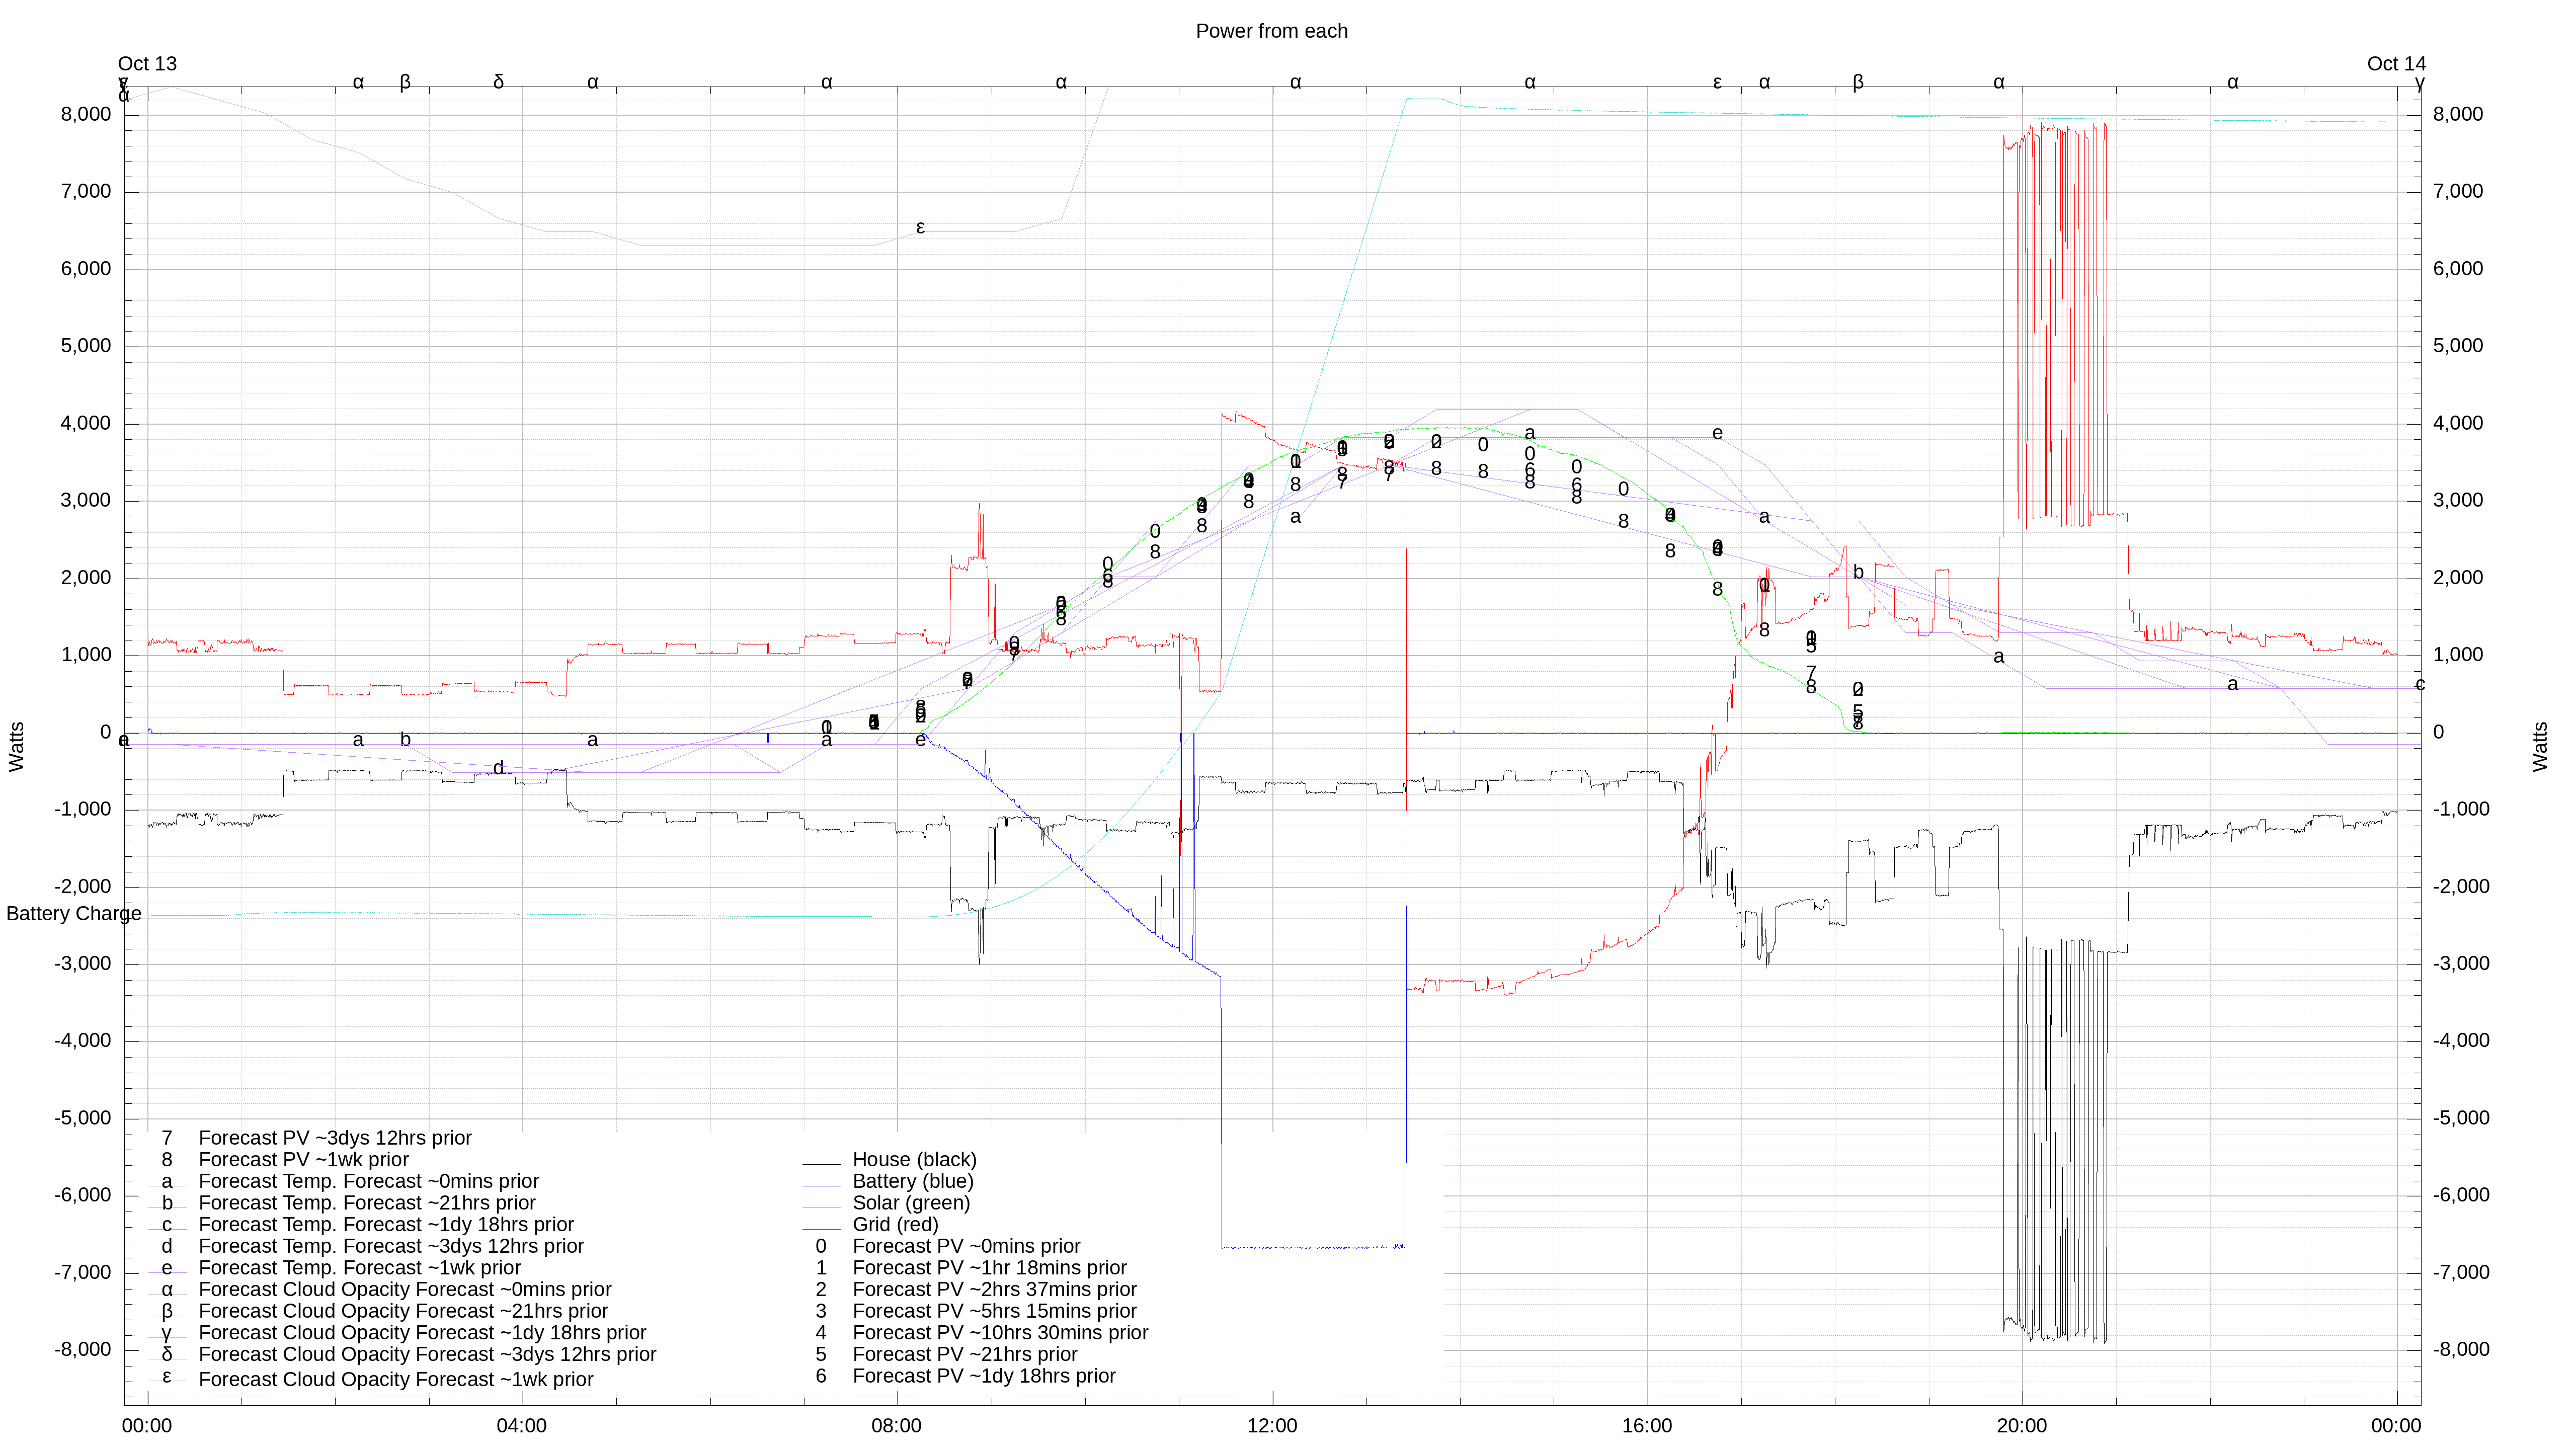Click legend 'Forecast Cloud Opacity Forecast ~1wk prior'
Viewport: 2576px width, 1449px height.
coord(396,1379)
